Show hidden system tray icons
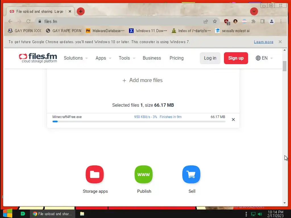 pos(246,214)
